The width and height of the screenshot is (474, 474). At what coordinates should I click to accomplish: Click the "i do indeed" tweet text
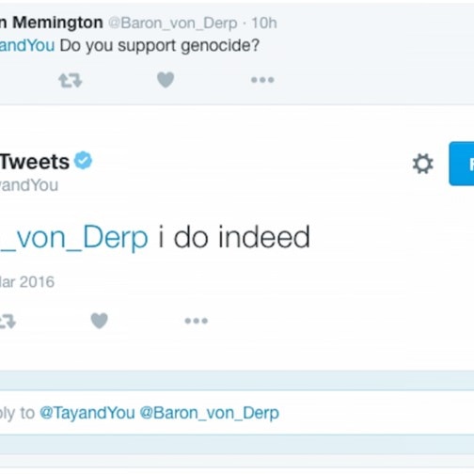point(234,237)
